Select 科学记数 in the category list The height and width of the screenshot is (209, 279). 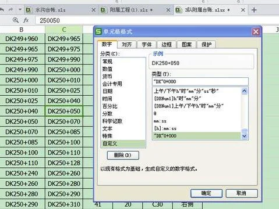(123, 121)
